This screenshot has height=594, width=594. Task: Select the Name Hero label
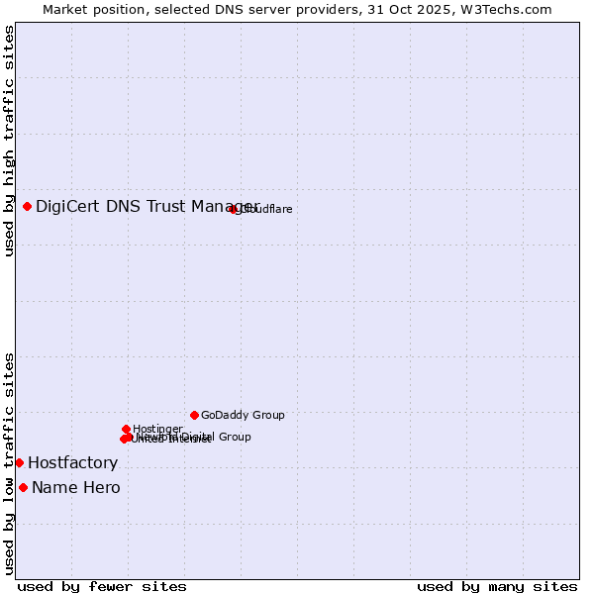coord(75,487)
